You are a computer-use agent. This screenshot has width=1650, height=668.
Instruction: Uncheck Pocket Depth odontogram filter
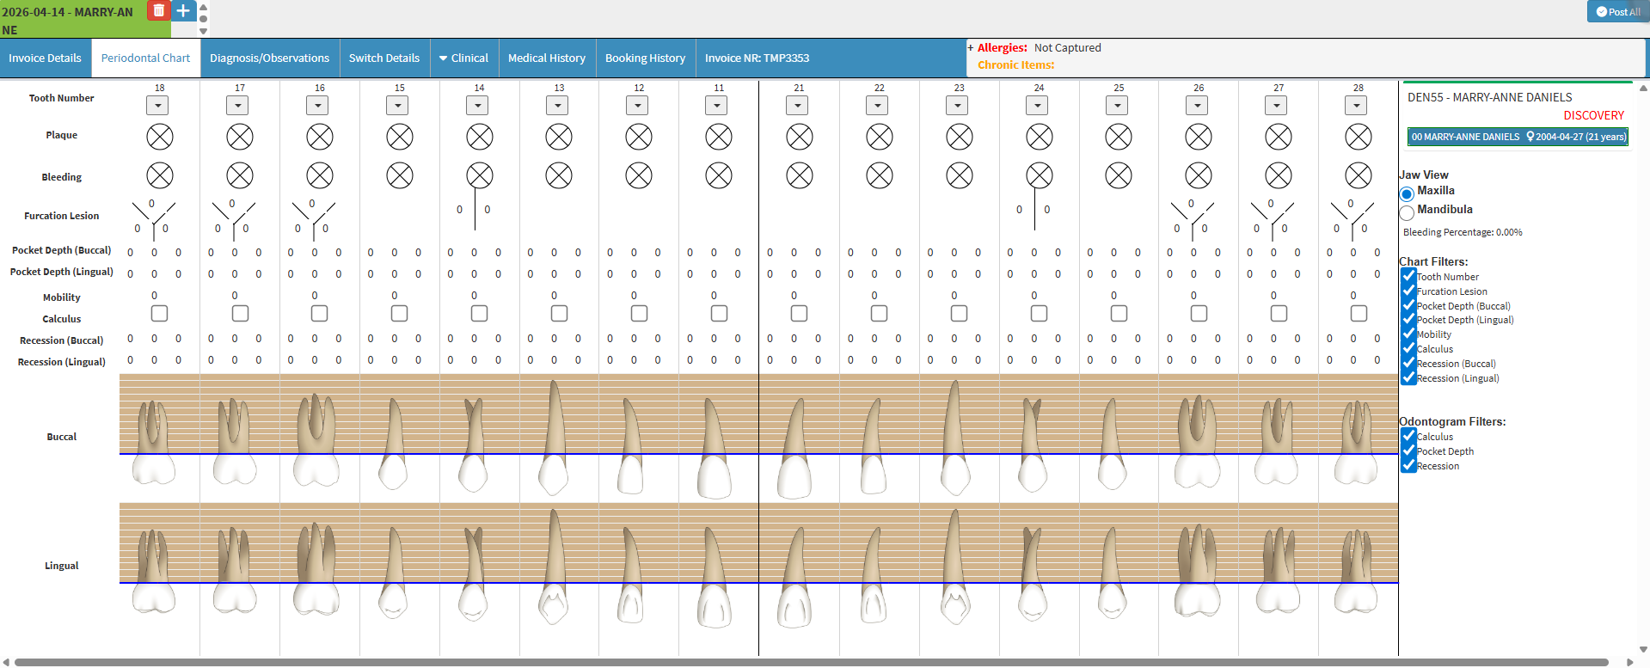1408,450
